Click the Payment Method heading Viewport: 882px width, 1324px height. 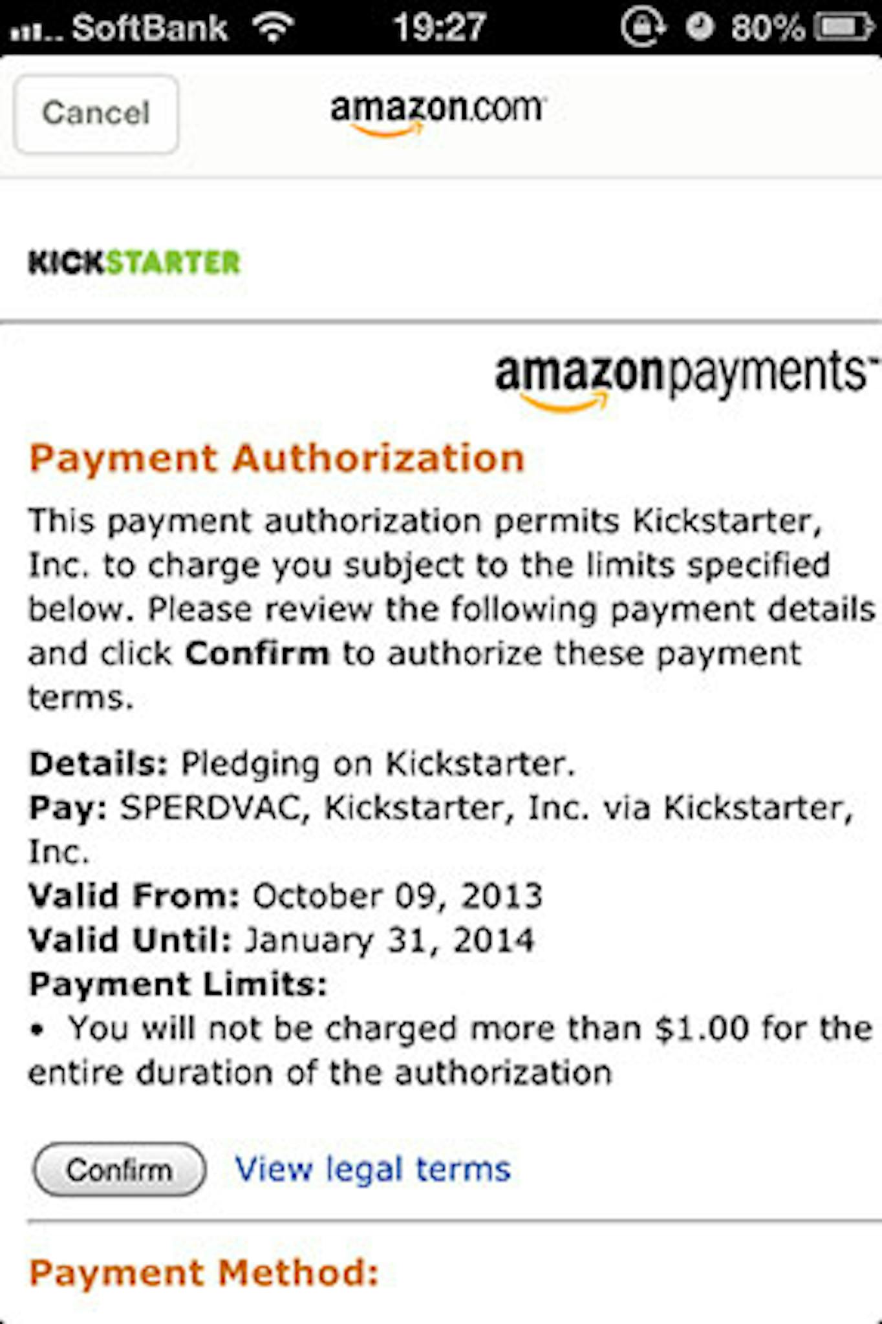204,1272
